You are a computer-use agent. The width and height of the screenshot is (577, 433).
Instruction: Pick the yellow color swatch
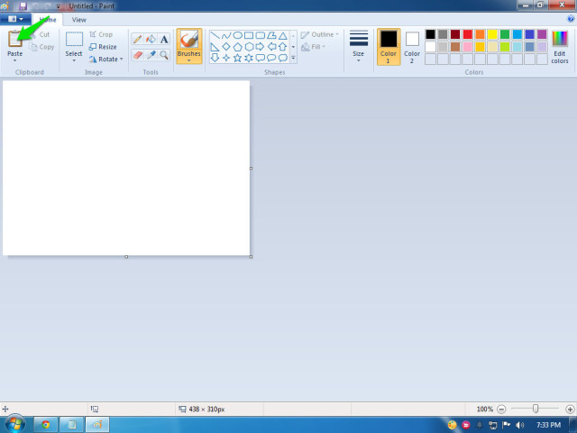coord(492,34)
